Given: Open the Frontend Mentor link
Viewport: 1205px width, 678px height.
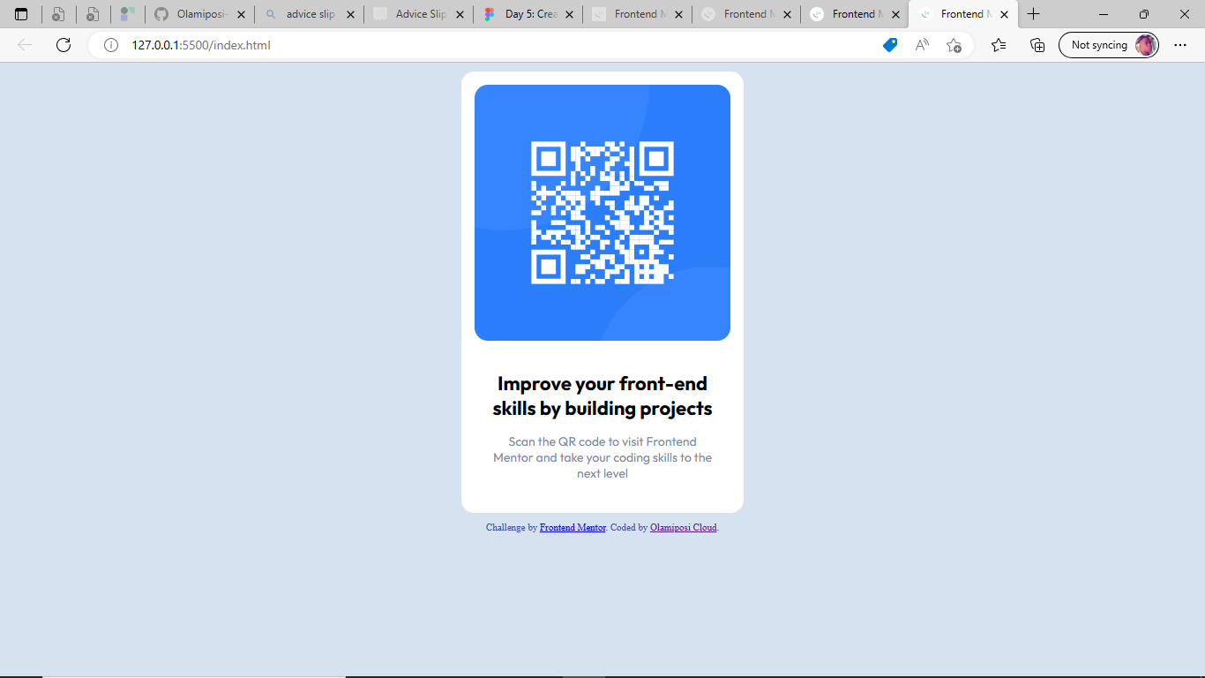Looking at the screenshot, I should (573, 527).
